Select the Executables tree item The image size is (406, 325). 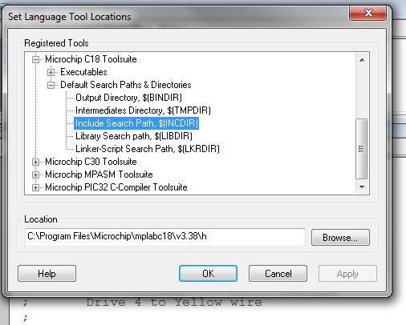click(x=83, y=72)
